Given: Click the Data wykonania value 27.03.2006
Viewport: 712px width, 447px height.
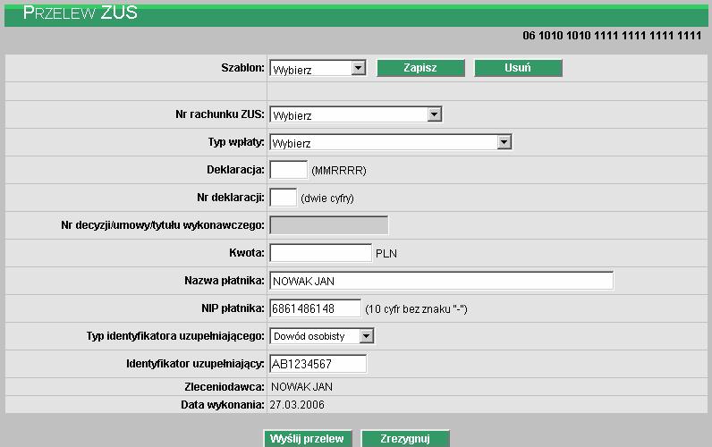Looking at the screenshot, I should [x=297, y=405].
